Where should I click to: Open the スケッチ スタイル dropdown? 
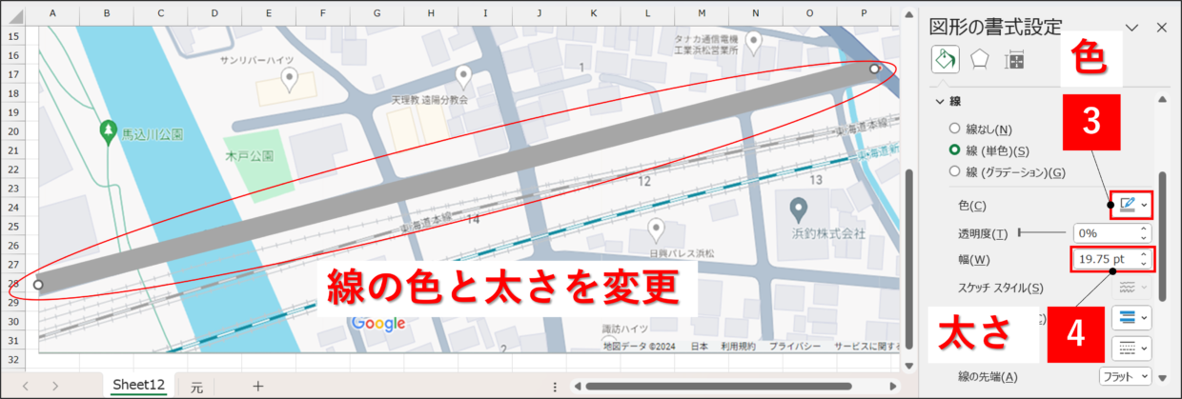tap(1131, 287)
